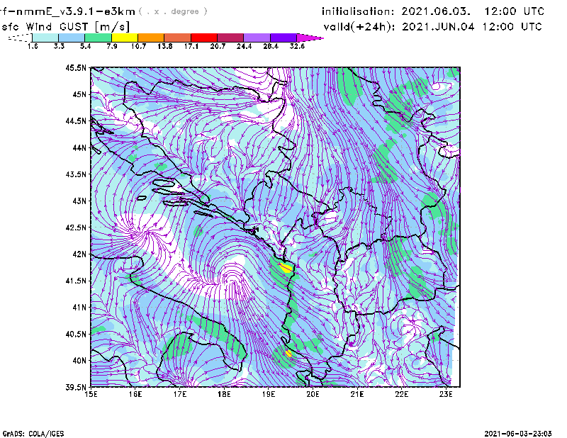Click the legend value 1.6

click(33, 46)
